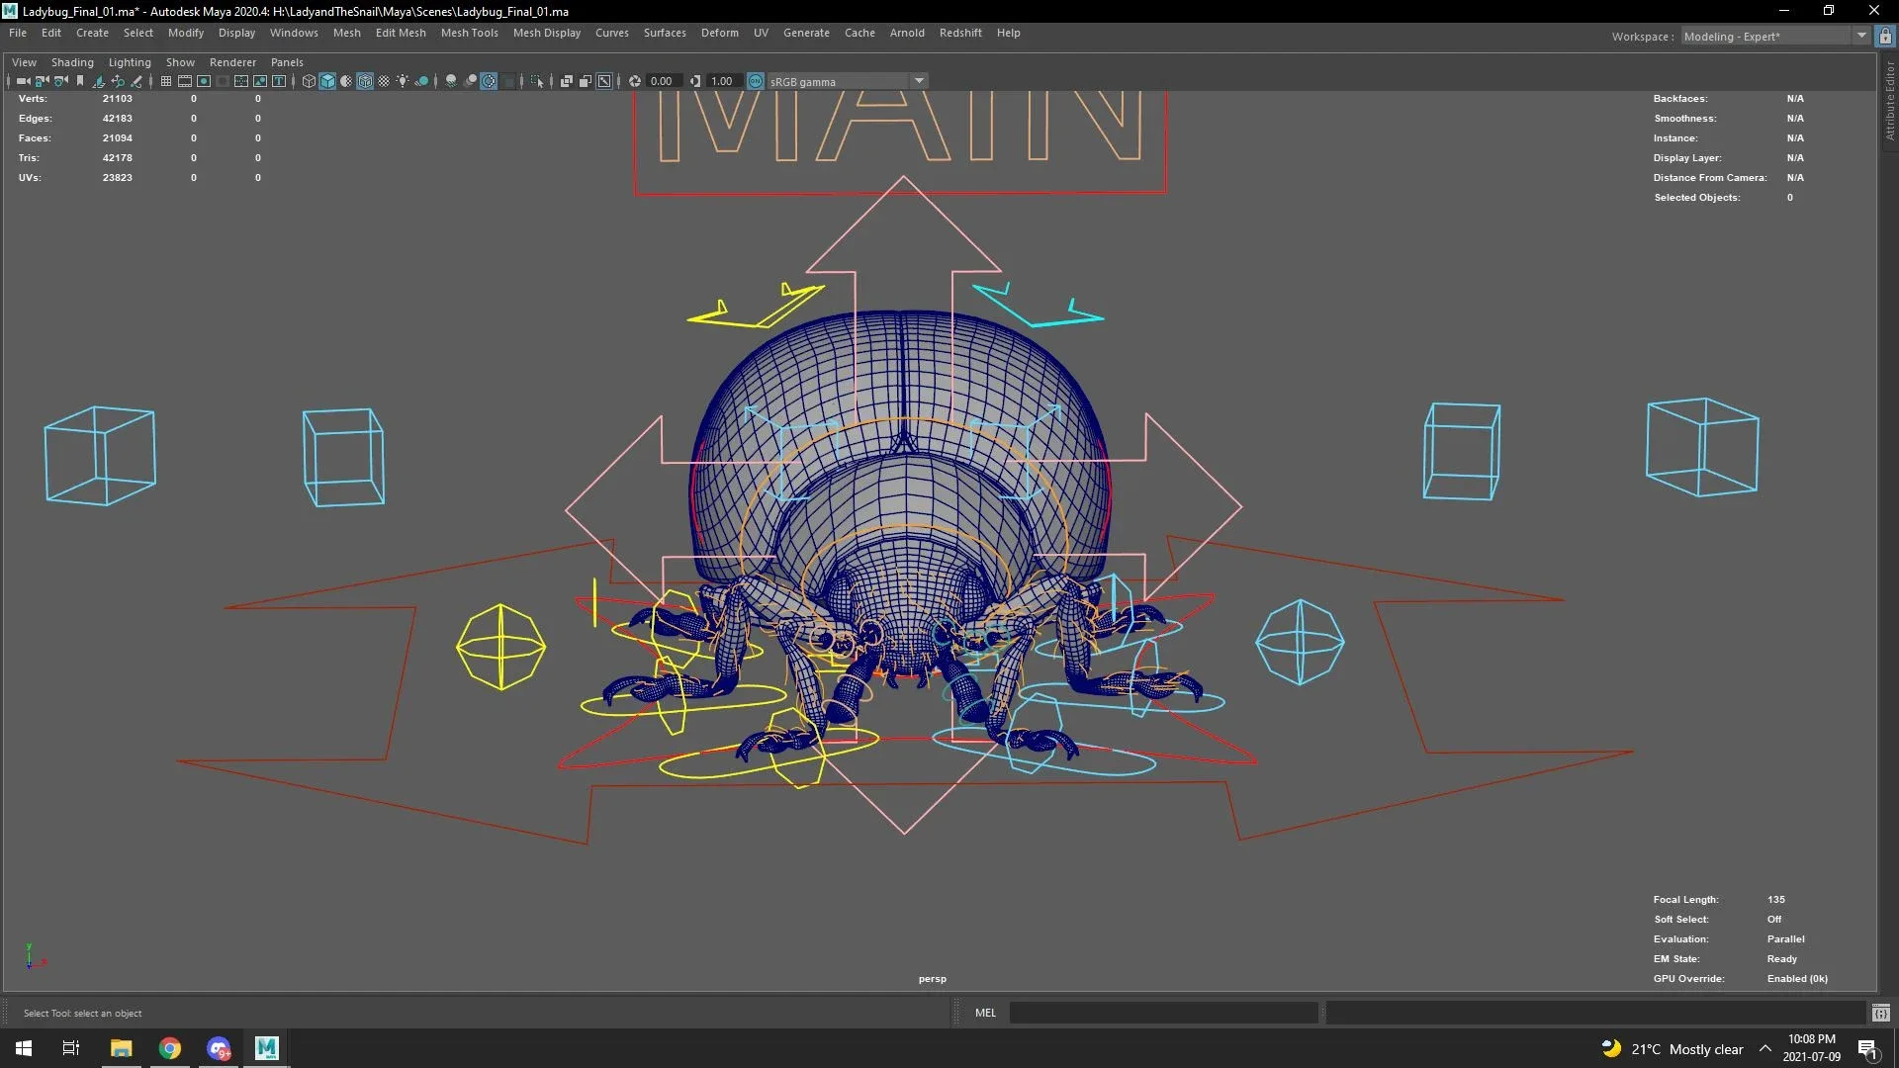Open the script editor button
Image resolution: width=1899 pixels, height=1068 pixels.
coord(1880,1013)
